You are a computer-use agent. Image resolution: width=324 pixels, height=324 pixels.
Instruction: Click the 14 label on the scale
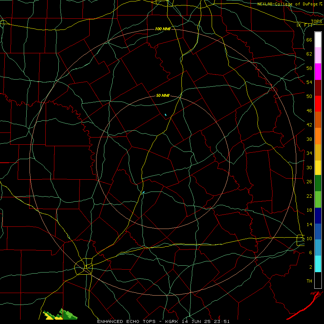point(309,224)
